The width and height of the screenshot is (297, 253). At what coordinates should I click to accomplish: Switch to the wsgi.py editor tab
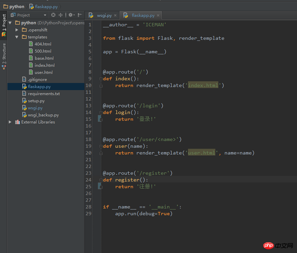103,16
